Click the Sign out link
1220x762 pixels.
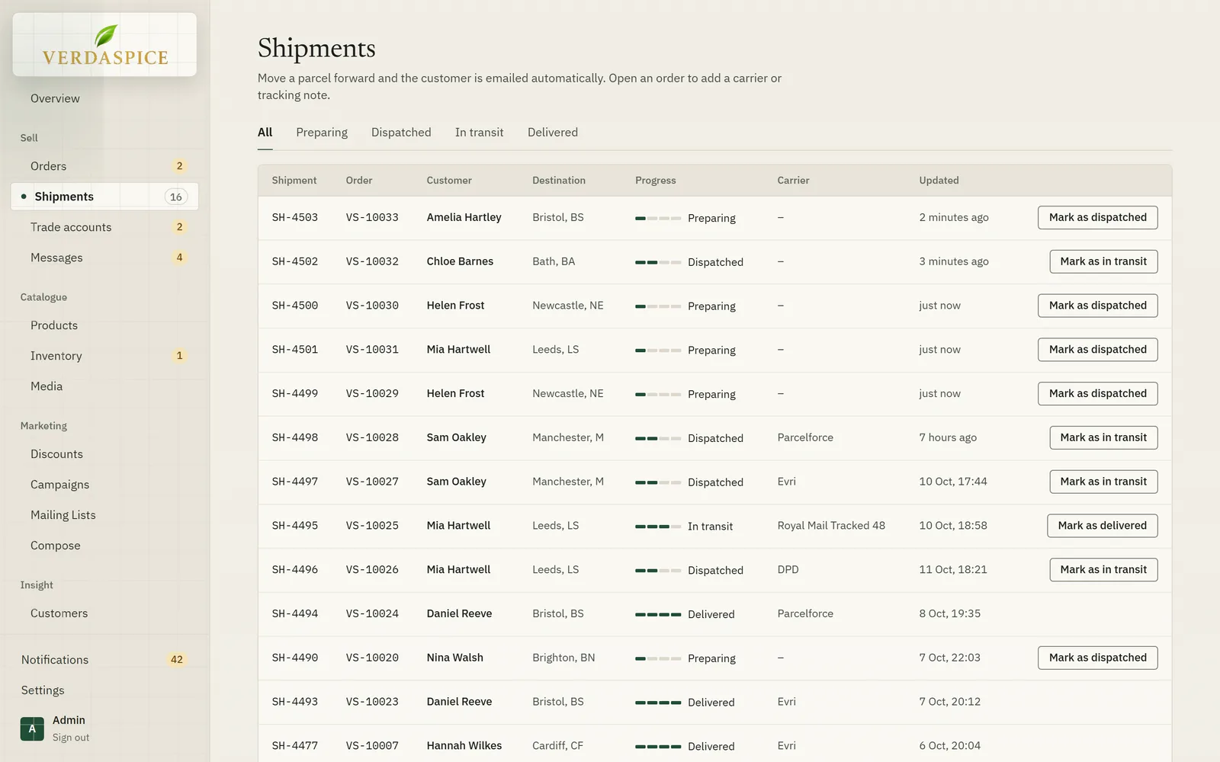point(71,738)
